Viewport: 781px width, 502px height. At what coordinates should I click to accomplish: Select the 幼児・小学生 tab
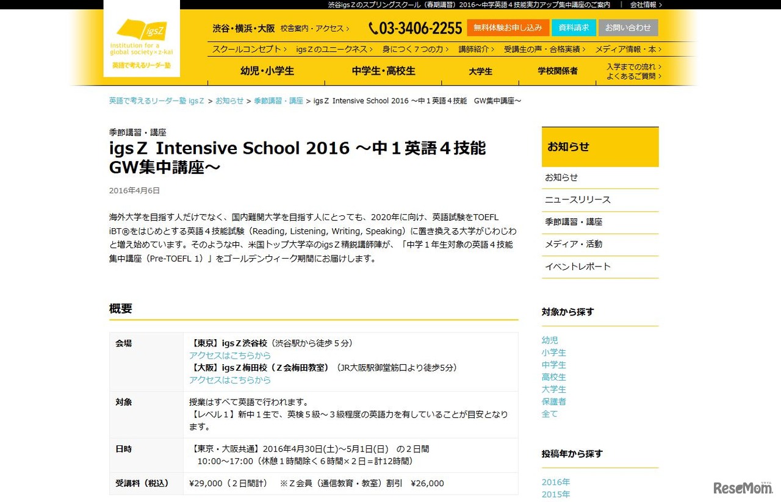click(267, 71)
